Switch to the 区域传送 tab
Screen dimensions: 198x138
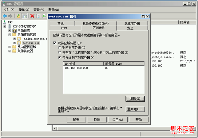(99, 28)
